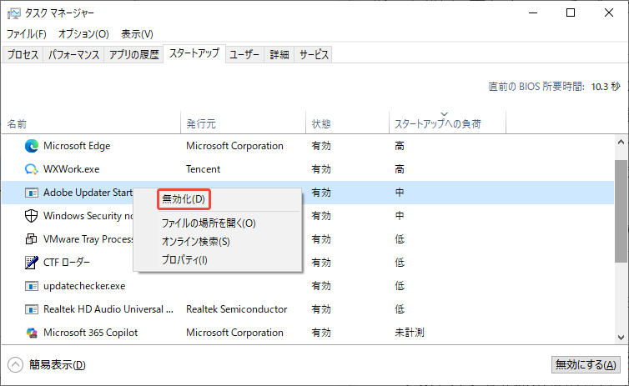Screen dimensions: 629x386
Task: Switch to the アプリの履歴 tab
Action: point(134,54)
